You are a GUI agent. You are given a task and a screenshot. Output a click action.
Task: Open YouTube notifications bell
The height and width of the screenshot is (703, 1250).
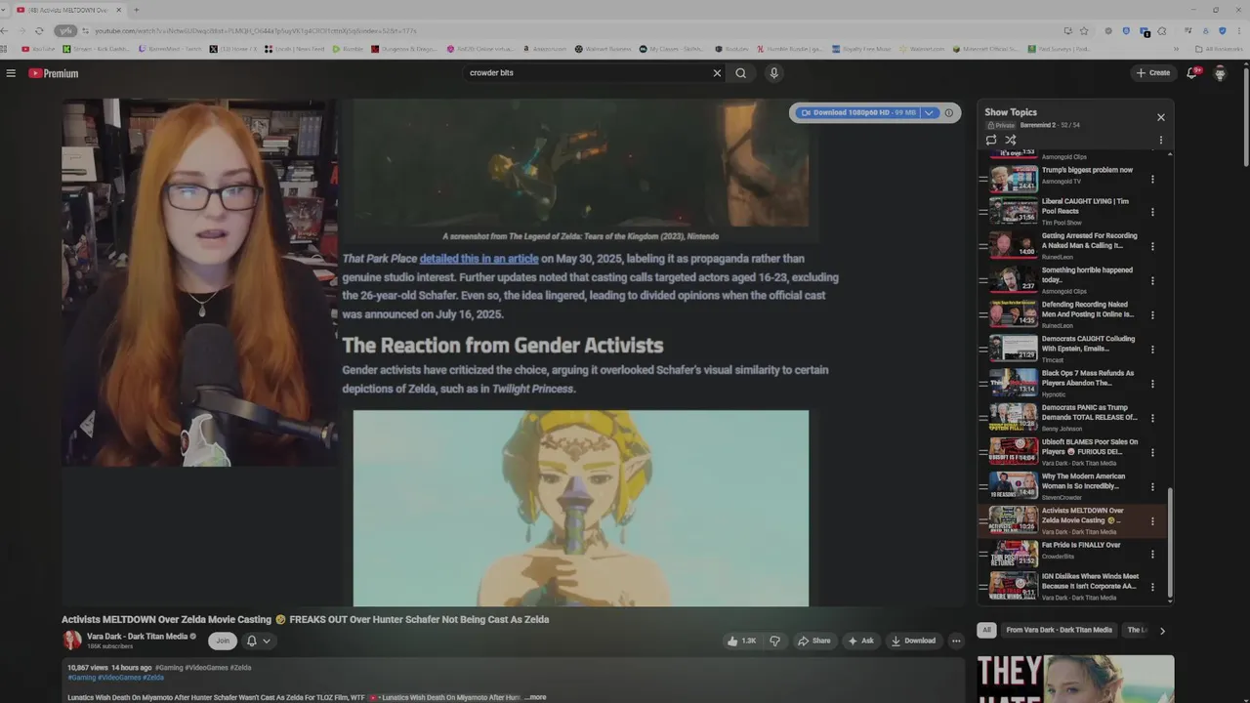1192,73
